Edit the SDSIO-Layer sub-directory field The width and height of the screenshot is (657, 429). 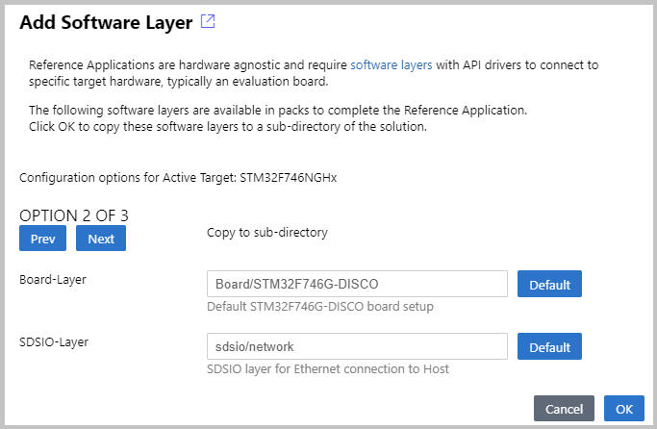[357, 346]
